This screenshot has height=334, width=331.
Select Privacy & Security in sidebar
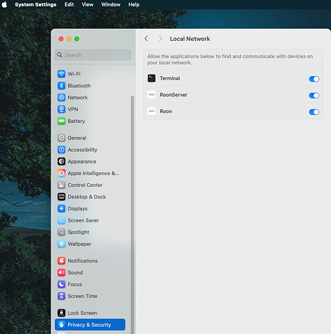point(90,325)
